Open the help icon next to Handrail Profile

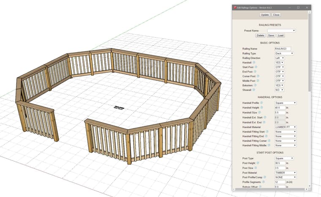pos(261,103)
